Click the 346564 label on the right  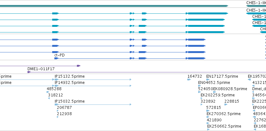pos(259,95)
